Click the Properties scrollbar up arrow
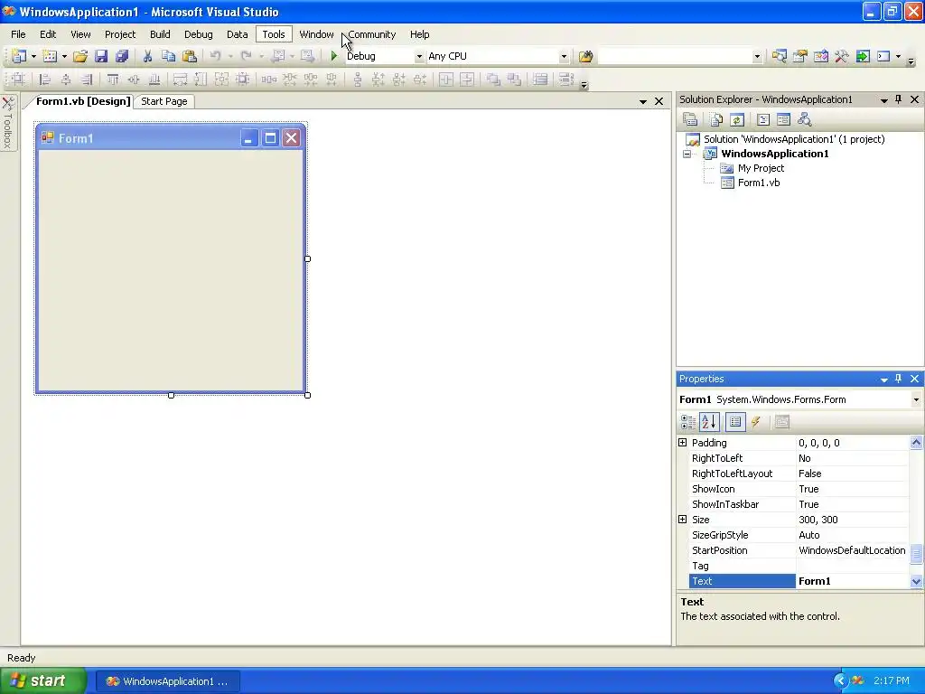 coord(916,442)
